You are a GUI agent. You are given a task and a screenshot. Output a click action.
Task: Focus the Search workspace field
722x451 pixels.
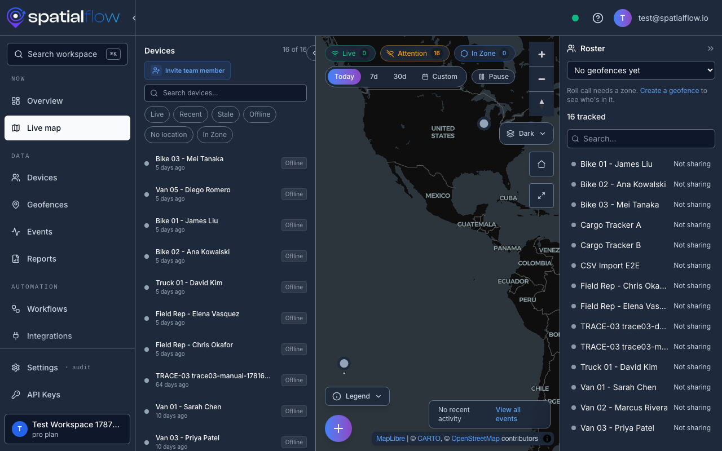pos(67,54)
